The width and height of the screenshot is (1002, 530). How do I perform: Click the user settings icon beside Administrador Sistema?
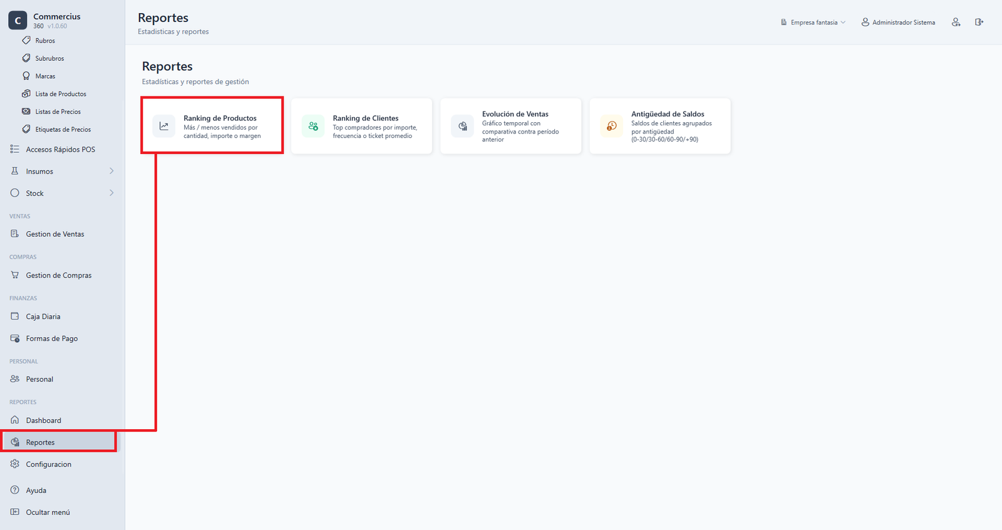tap(956, 22)
